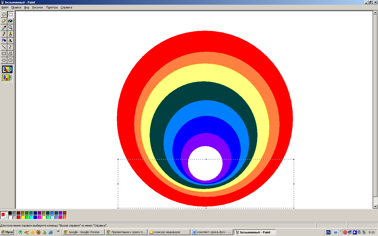This screenshot has height=236, width=378.
Task: Choose the Pencil tool
Action: pos(4,34)
